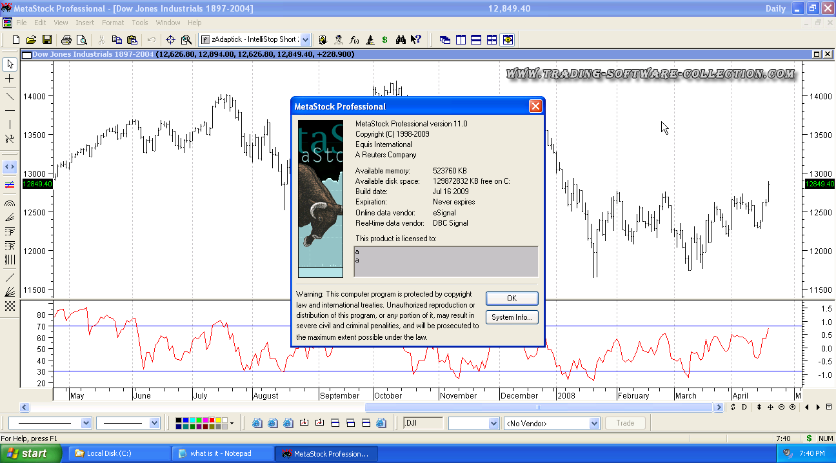This screenshot has width=836, height=463.
Task: Click the Save floppy disk icon
Action: (47, 39)
